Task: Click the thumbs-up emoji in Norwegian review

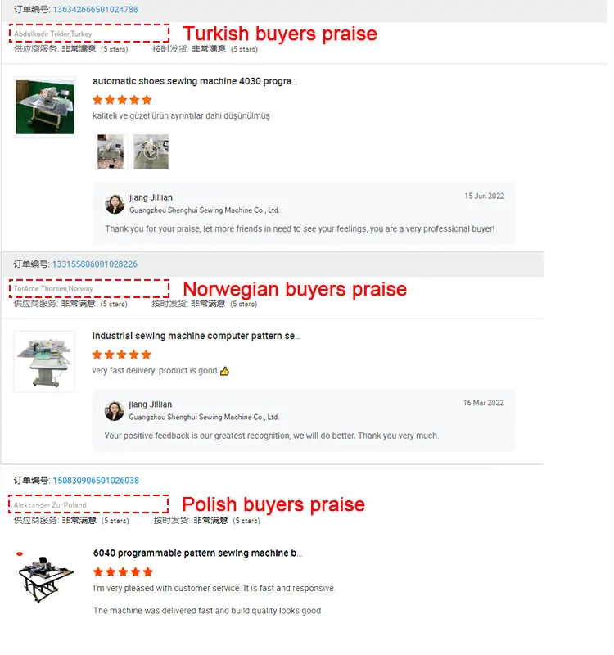Action: (224, 371)
